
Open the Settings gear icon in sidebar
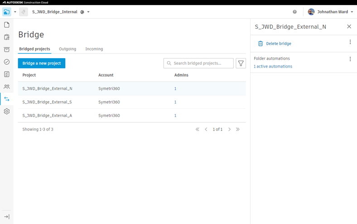coord(7,112)
